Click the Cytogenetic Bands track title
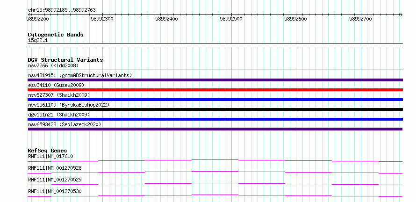This screenshot has height=202, width=416. point(56,35)
